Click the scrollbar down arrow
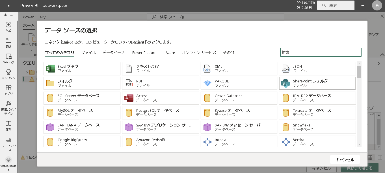This screenshot has height=173, width=385. click(x=359, y=144)
